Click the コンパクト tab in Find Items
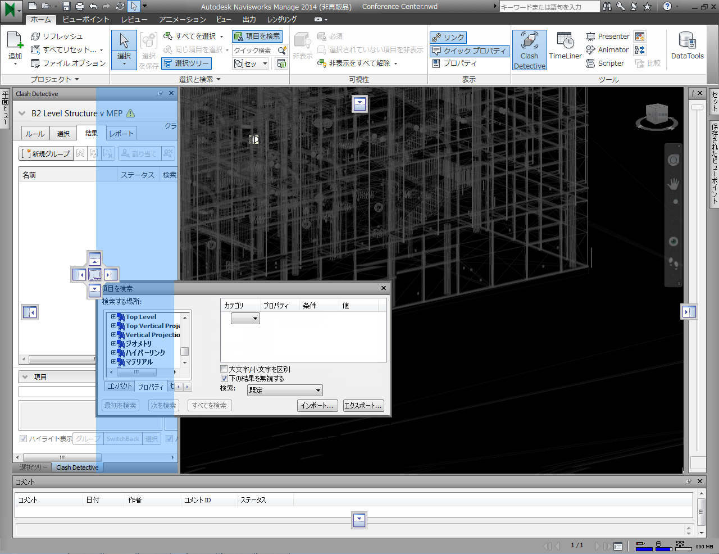Screen dimensions: 719x554 pyautogui.click(x=120, y=387)
